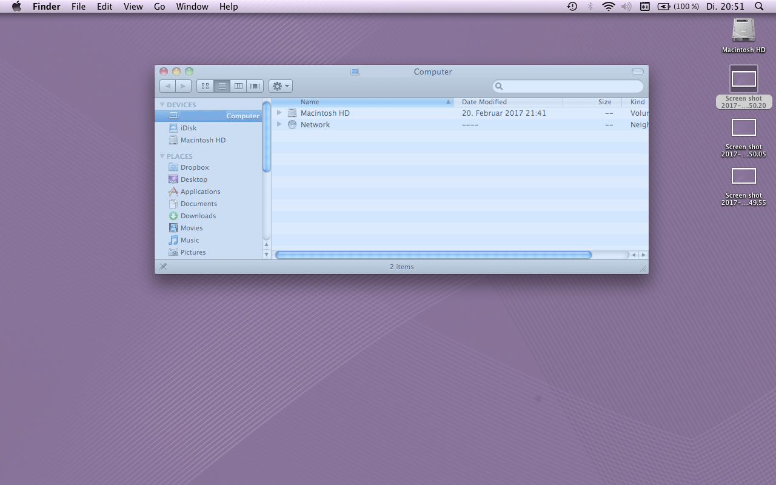Toggle toolbar visibility with pill button
Image resolution: width=776 pixels, height=485 pixels.
(x=637, y=72)
